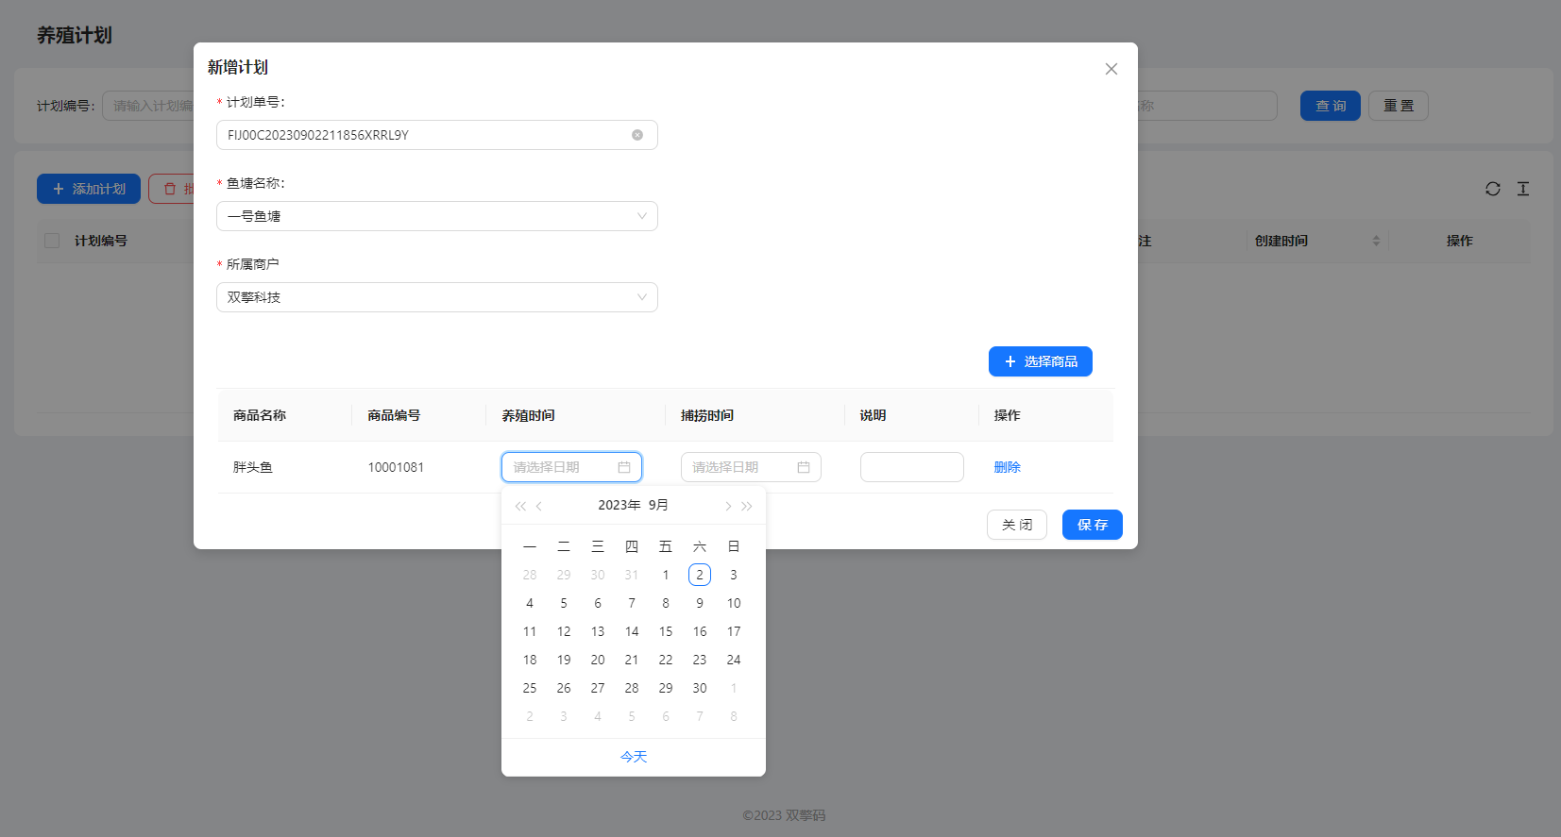Screen dimensions: 1561x837
Task: Close the 新增计划 dialog with the X
Action: click(1111, 69)
